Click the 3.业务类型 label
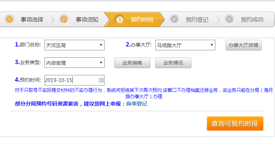Image resolution: width=275 pixels, height=145 pixels. (x=28, y=62)
